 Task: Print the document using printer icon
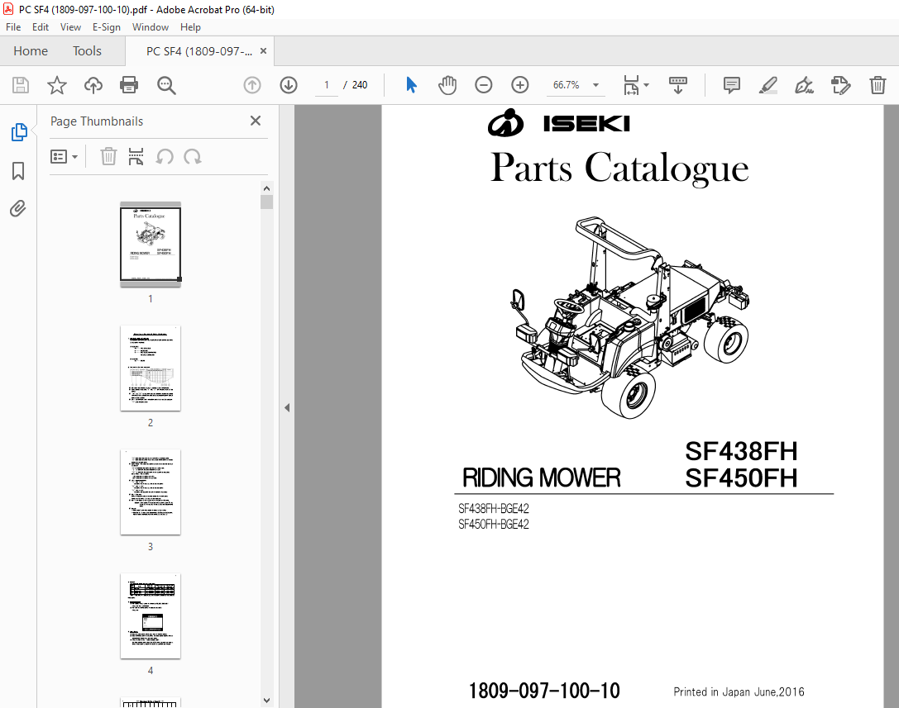[x=129, y=85]
